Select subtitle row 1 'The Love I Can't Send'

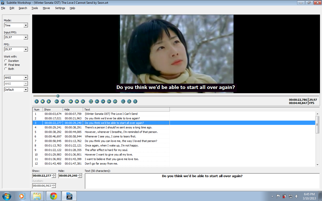[174, 114]
